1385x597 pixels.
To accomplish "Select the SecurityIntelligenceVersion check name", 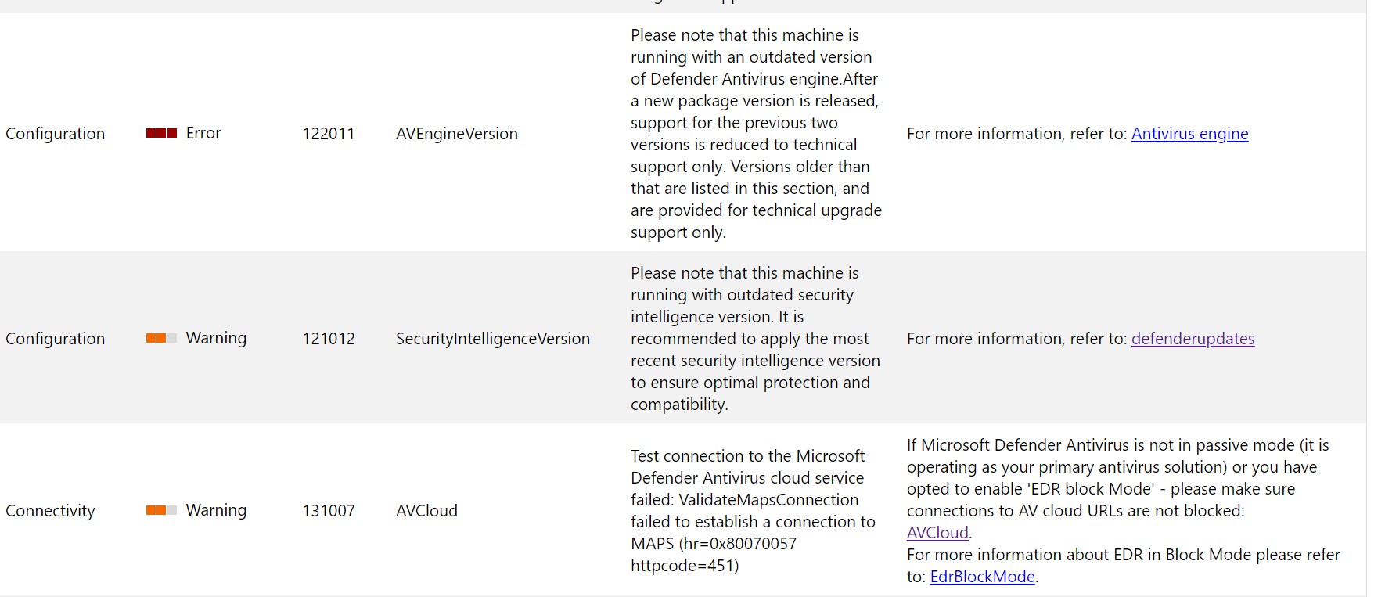I will (x=493, y=339).
